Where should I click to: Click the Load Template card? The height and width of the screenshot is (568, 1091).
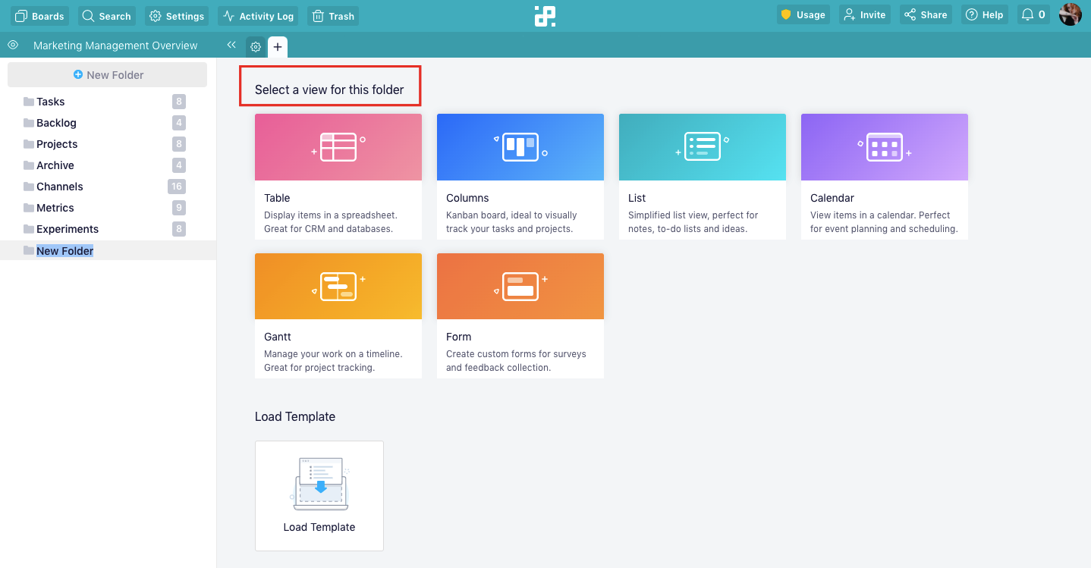[x=319, y=496]
